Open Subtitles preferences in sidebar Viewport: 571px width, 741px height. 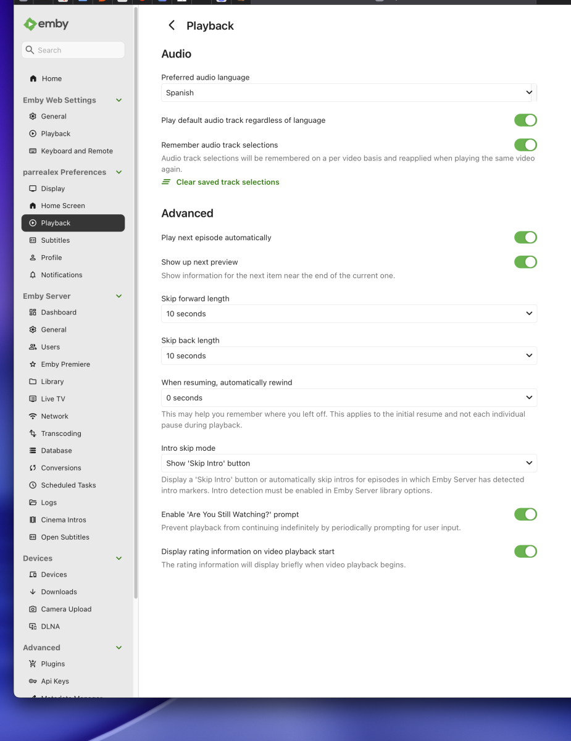pyautogui.click(x=56, y=240)
